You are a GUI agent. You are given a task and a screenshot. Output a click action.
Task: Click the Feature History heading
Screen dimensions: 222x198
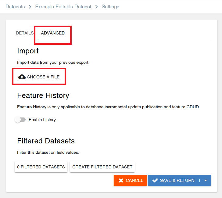point(43,95)
